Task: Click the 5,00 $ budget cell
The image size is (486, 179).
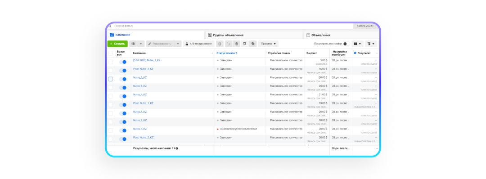Action: click(324, 60)
